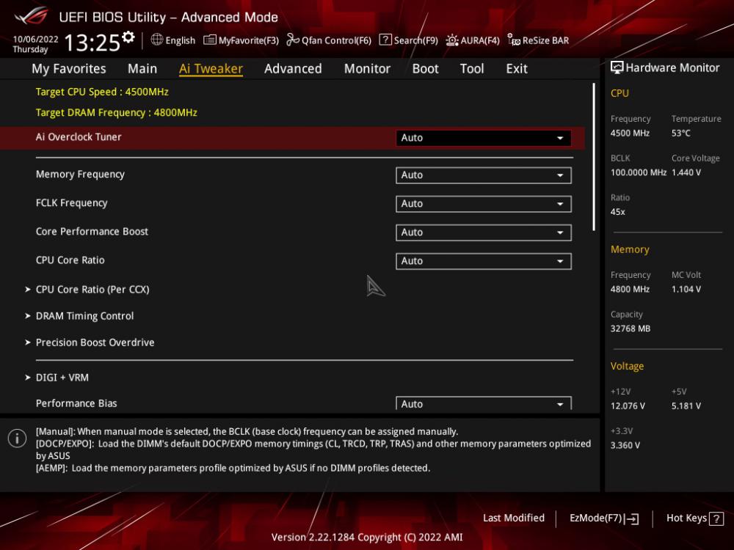The image size is (734, 550).
Task: Click the Search question mark icon
Action: (385, 40)
